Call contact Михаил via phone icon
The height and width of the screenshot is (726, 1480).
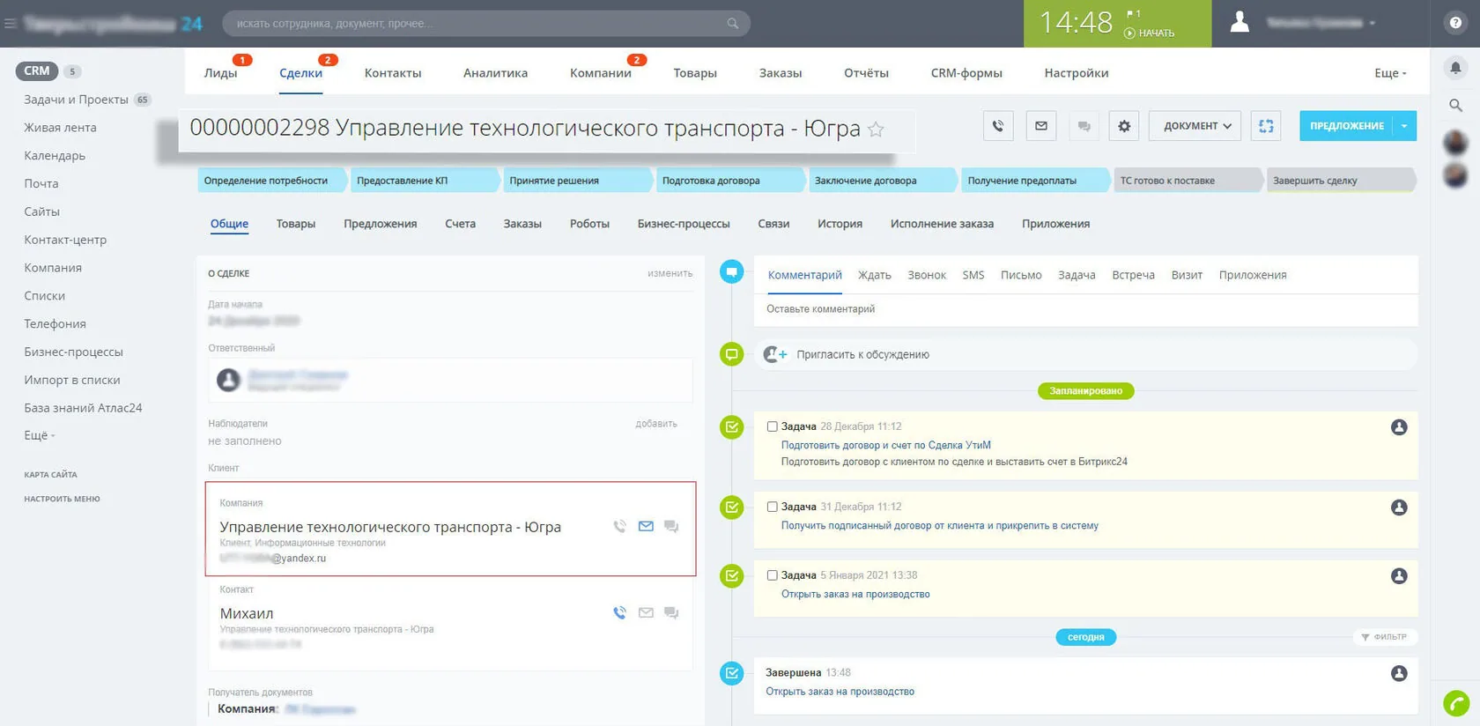tap(620, 612)
